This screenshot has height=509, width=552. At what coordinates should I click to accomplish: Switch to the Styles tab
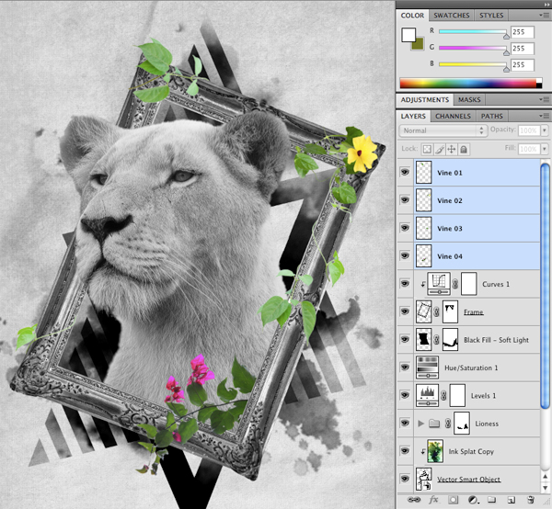click(x=491, y=16)
